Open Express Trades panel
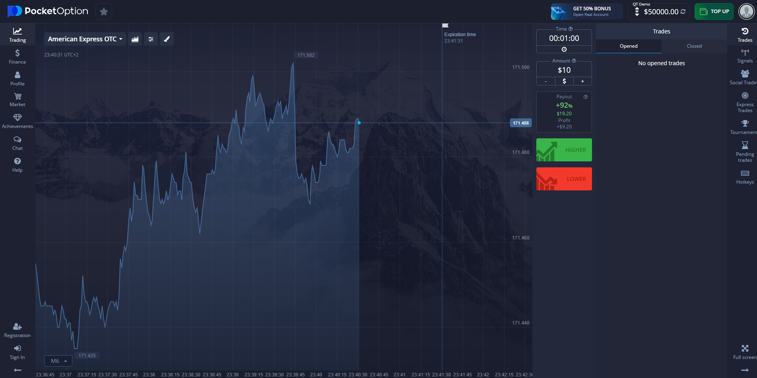757x378 pixels. point(745,102)
